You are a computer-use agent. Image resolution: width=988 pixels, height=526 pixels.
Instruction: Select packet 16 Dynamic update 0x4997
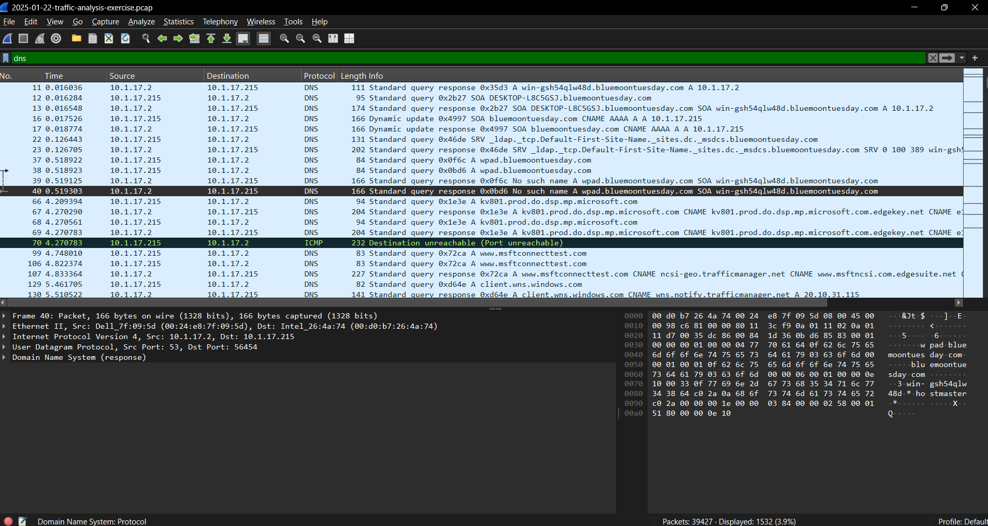[x=481, y=119]
